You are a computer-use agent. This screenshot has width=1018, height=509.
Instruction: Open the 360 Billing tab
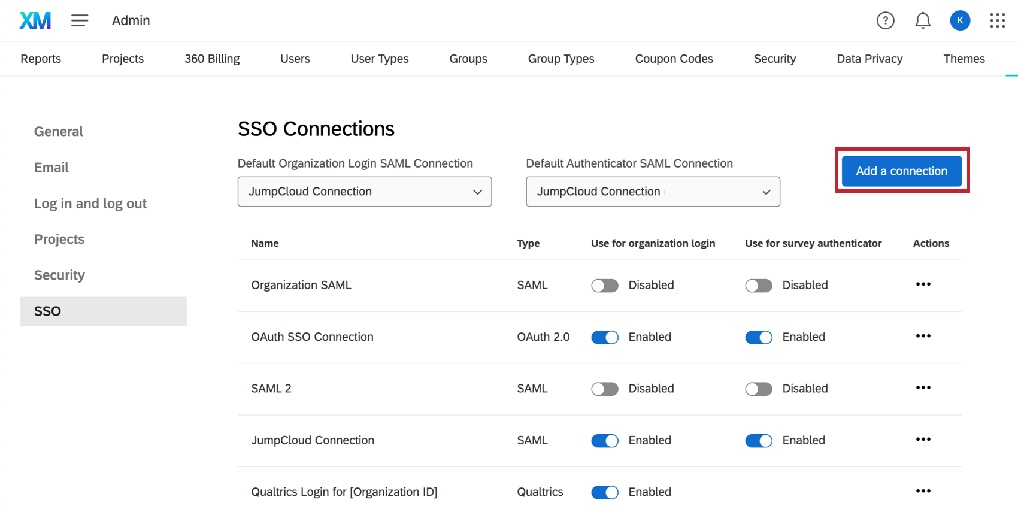[x=212, y=59]
